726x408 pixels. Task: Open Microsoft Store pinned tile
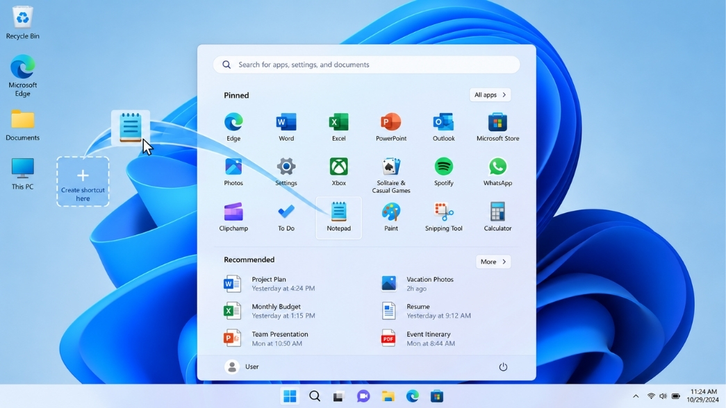(x=497, y=127)
